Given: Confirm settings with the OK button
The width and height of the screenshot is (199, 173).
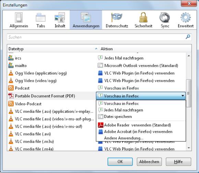Looking at the screenshot, I should [120, 162].
